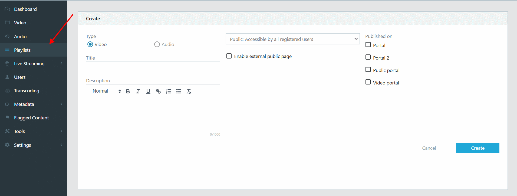Screen dimensions: 517x196
Task: Insert a bulleted list
Action: pos(179,91)
